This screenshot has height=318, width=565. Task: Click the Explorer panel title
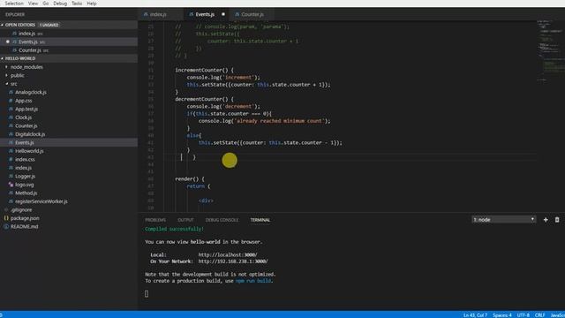[x=15, y=14]
